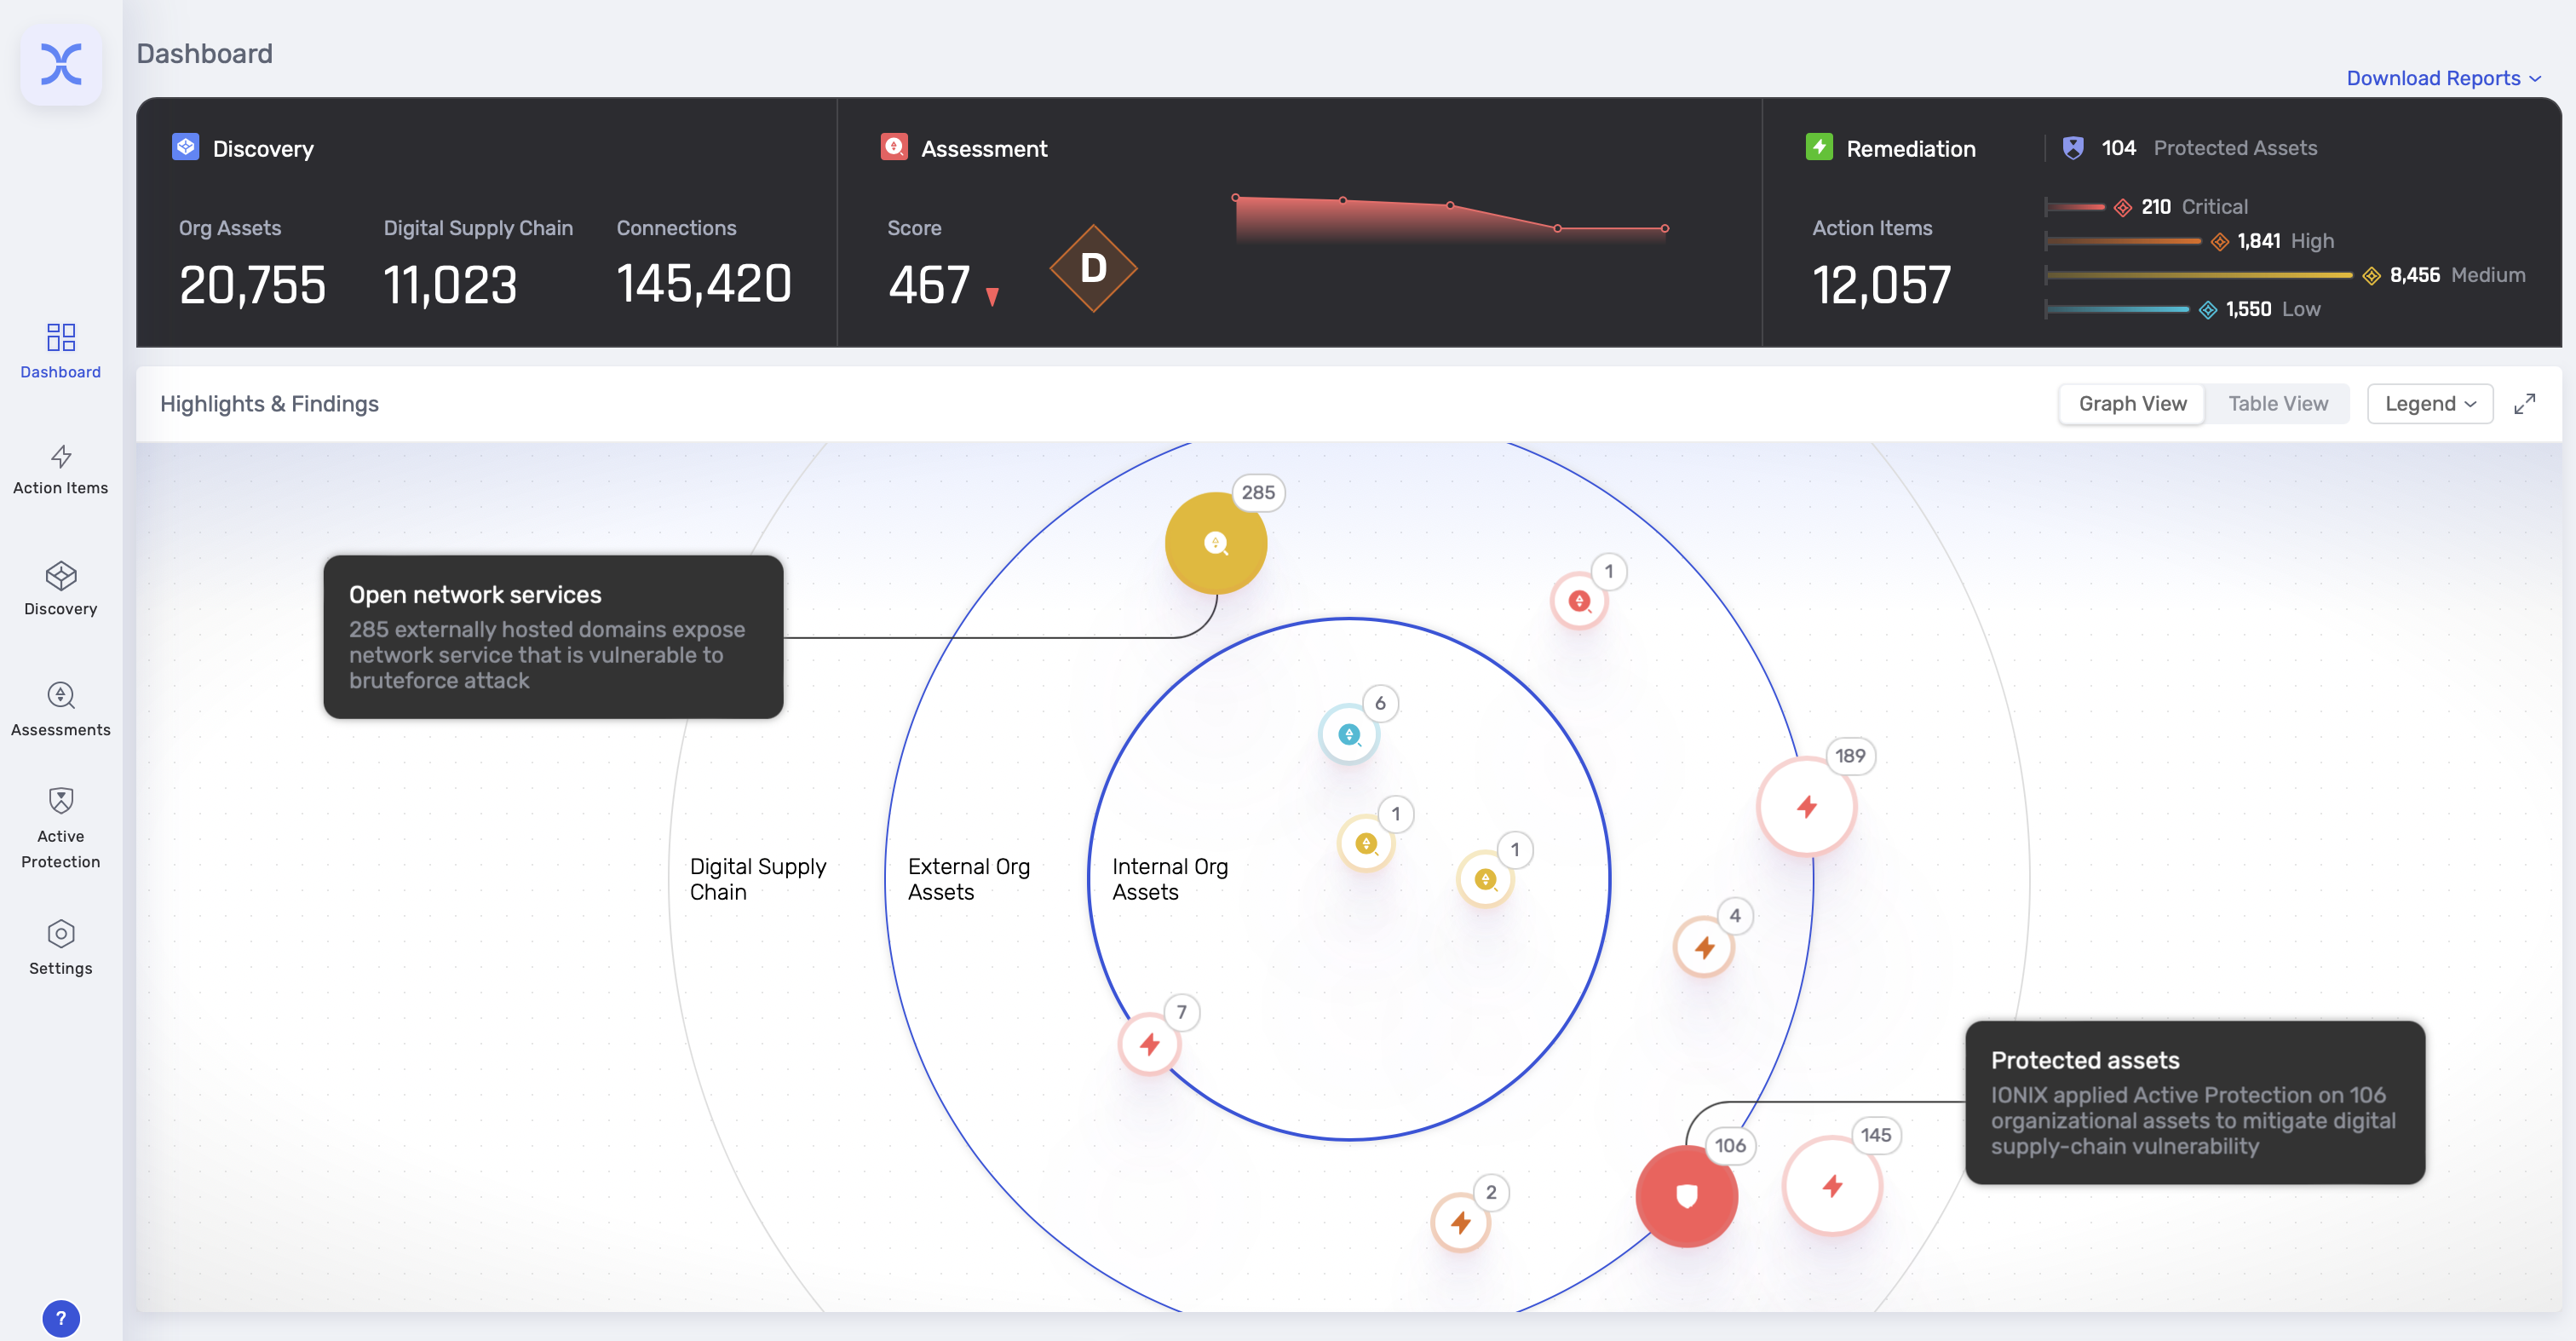2576x1341 pixels.
Task: Click the Remediation lightning header icon
Action: pyautogui.click(x=1819, y=147)
